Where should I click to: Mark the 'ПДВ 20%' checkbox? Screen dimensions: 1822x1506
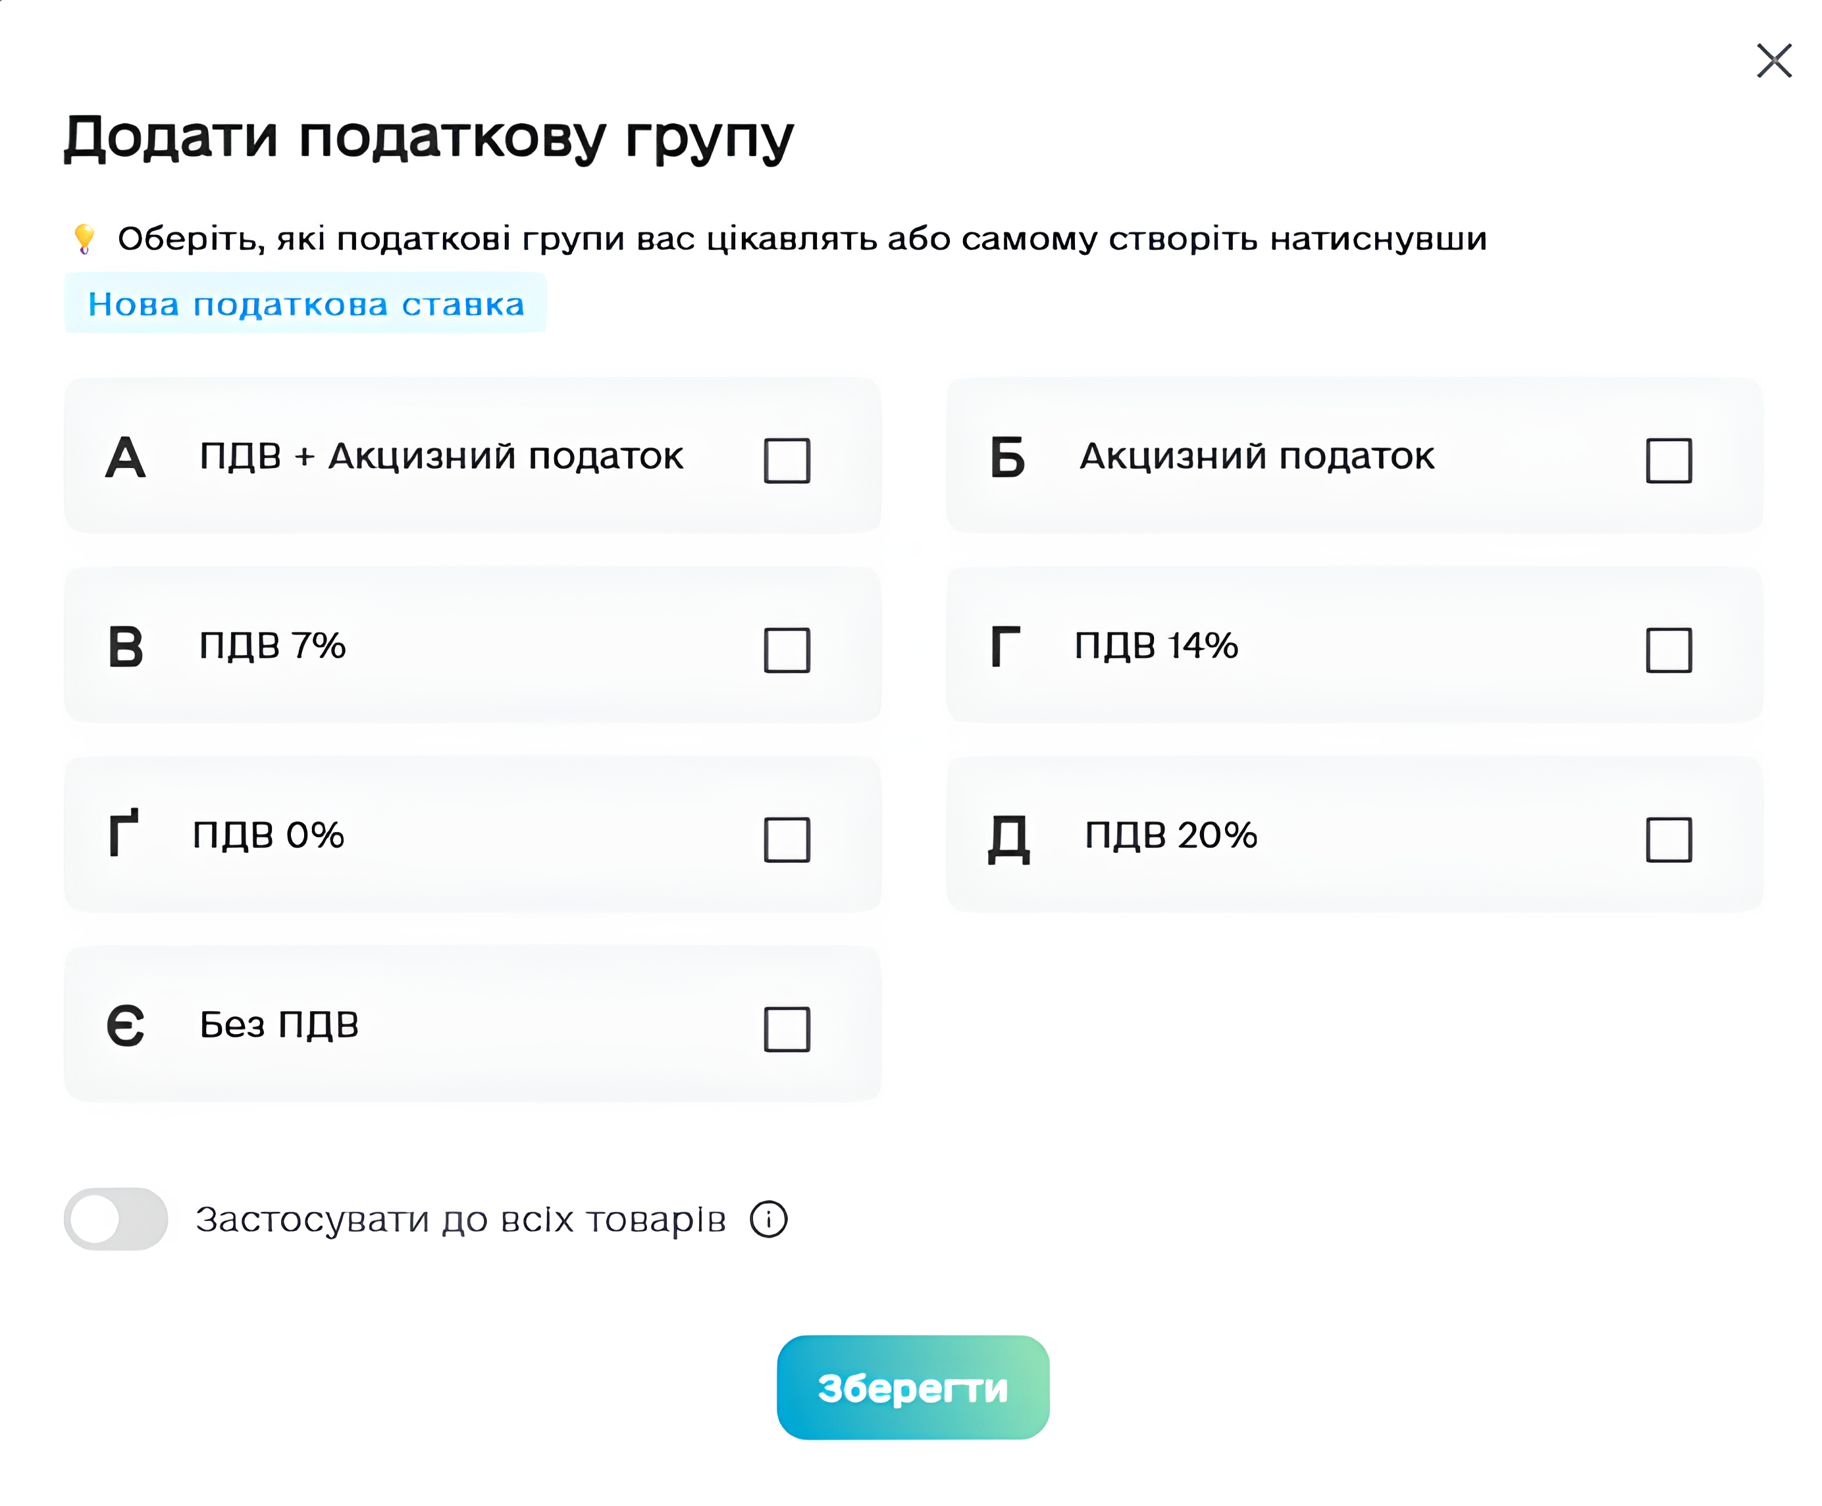coord(1669,839)
